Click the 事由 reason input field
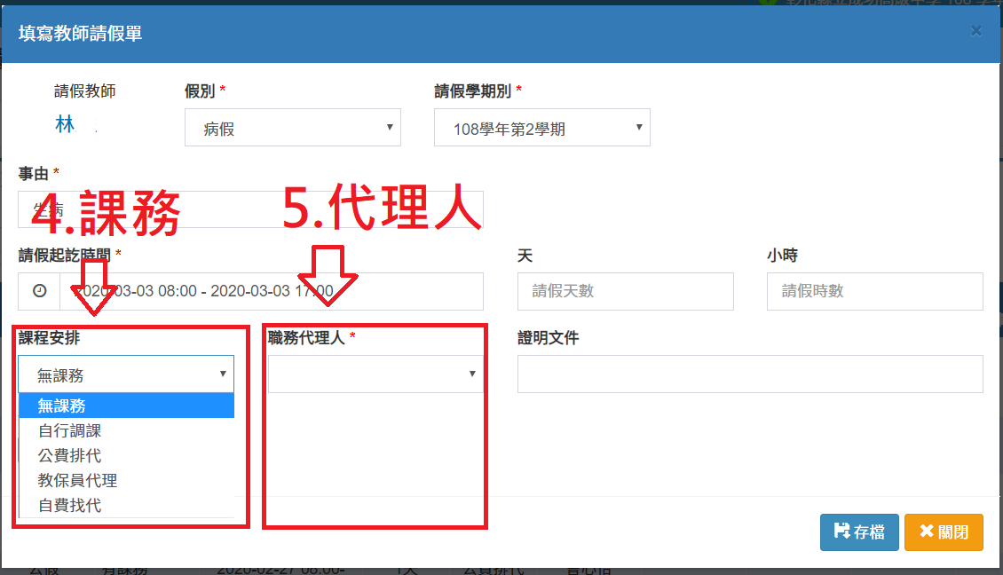This screenshot has height=575, width=1003. pos(250,209)
